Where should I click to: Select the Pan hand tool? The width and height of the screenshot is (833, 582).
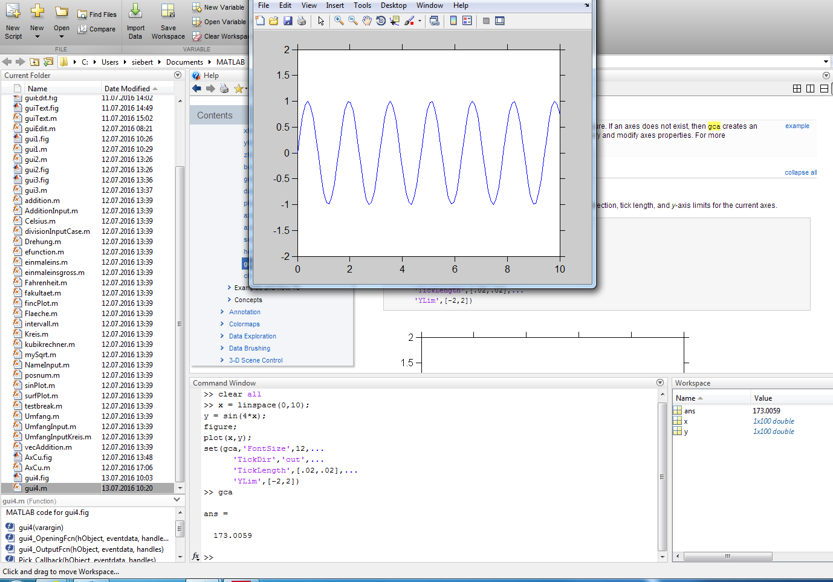pos(367,21)
